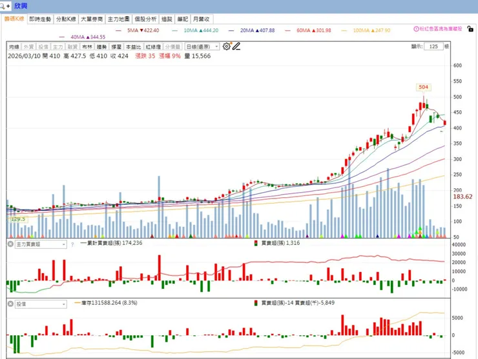Open the chart settings gear icon
The image size is (478, 359).
click(x=227, y=46)
